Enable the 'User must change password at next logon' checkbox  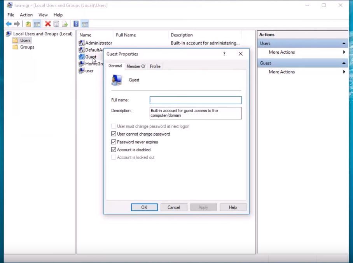[x=114, y=126]
